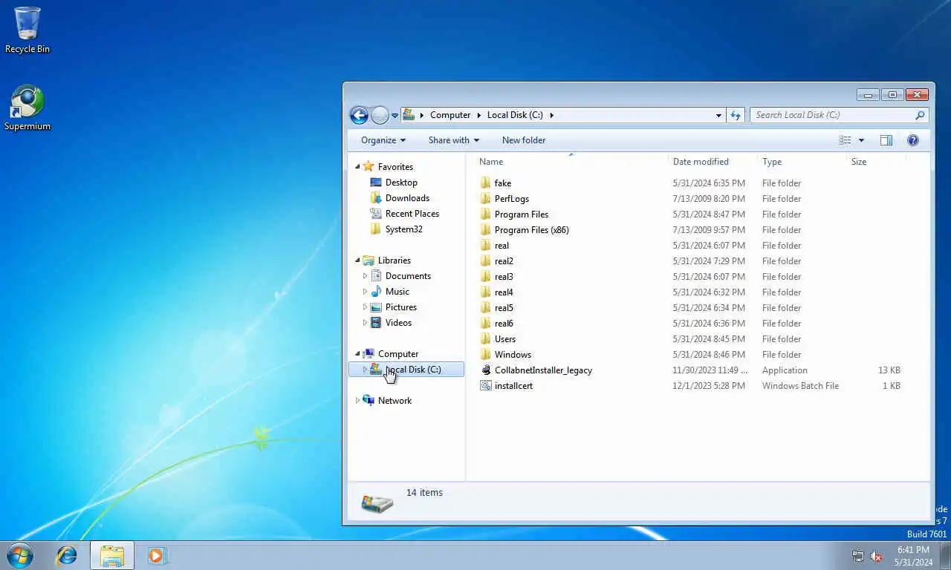
Task: Select the real5 folder name
Action: [504, 308]
